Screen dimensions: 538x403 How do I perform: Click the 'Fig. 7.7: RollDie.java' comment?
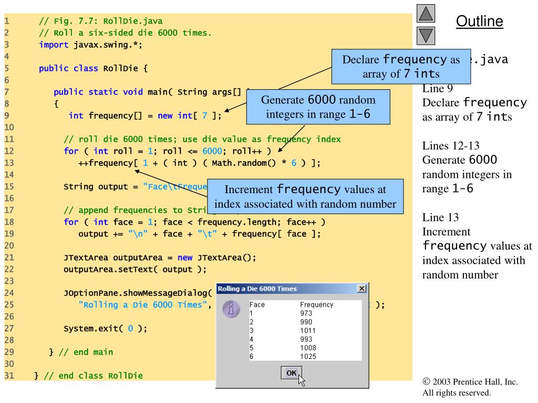tap(101, 21)
